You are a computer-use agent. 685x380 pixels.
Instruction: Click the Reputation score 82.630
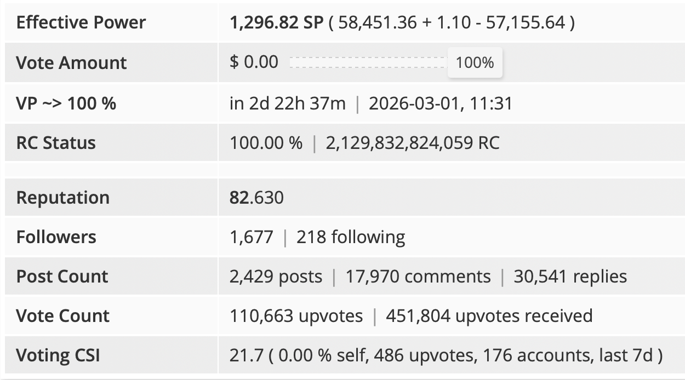pos(256,197)
